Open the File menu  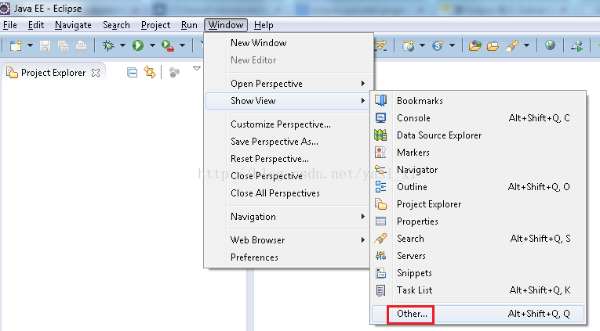10,25
